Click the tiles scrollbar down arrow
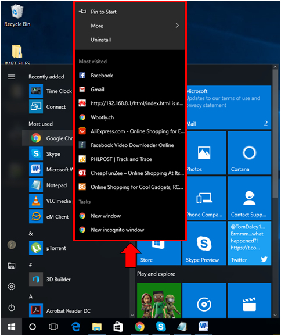 point(275,315)
